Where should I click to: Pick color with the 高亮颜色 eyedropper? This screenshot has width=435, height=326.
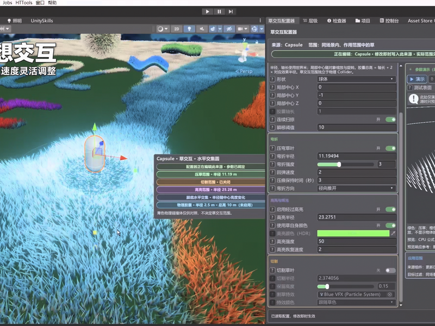coord(393,234)
